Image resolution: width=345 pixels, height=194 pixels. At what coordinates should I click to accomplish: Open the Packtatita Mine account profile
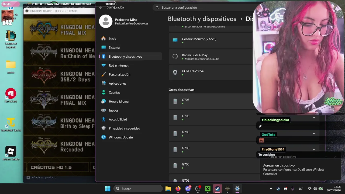(x=124, y=22)
